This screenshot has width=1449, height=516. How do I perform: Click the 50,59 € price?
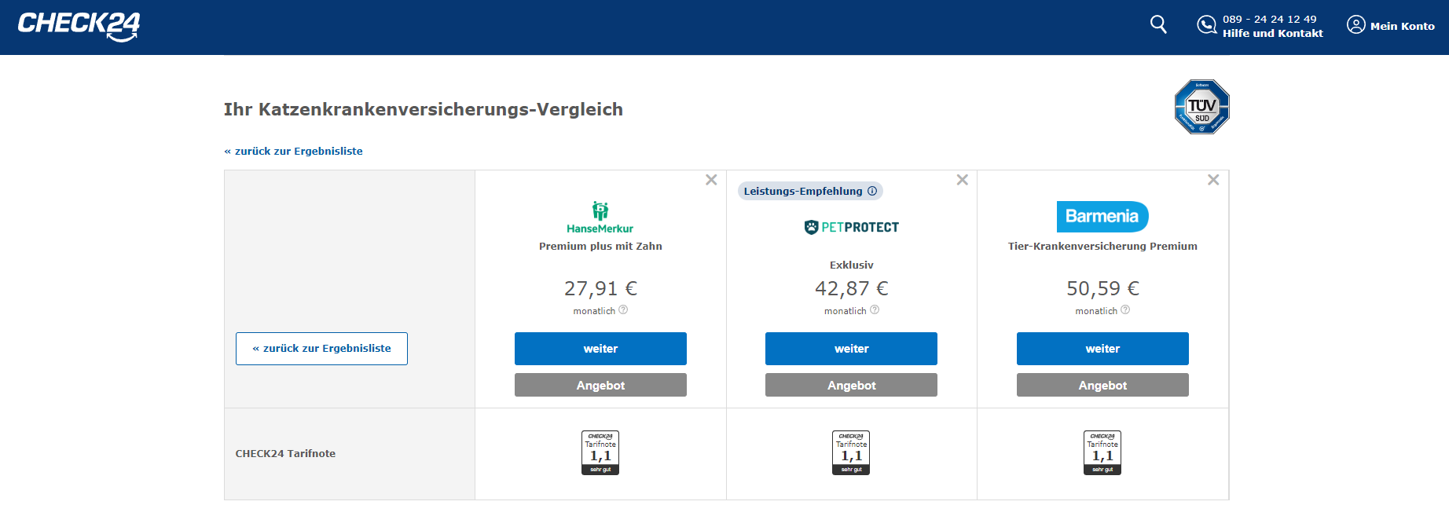pyautogui.click(x=1102, y=289)
